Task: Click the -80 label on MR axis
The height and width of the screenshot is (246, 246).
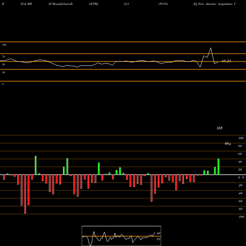Action: (x=240, y=209)
